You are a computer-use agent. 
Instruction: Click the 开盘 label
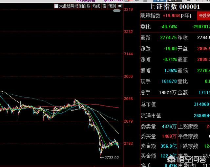(183, 49)
